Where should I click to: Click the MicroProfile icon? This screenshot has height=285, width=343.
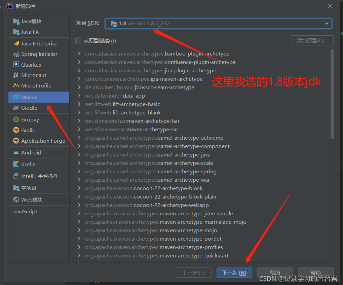pos(16,85)
